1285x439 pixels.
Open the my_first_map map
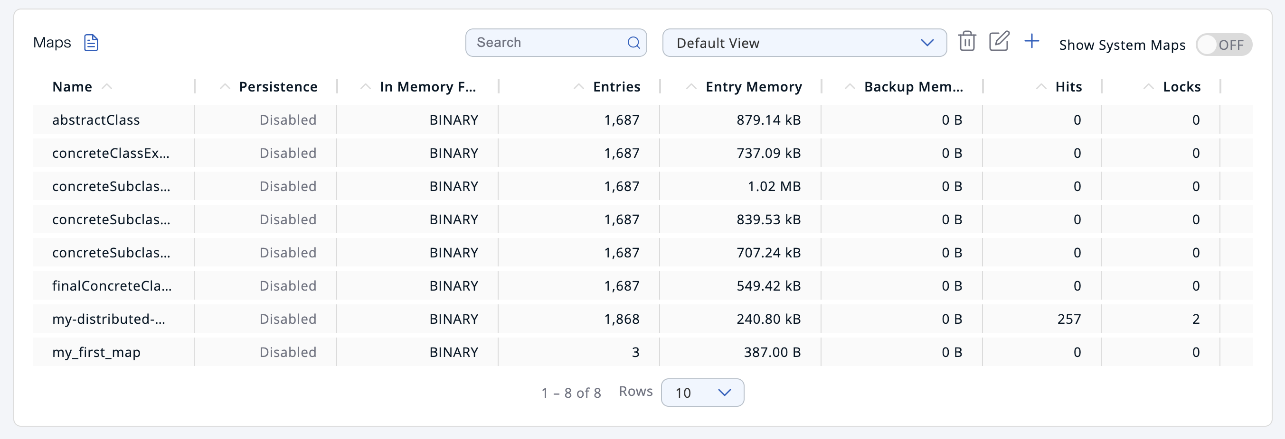pos(96,352)
